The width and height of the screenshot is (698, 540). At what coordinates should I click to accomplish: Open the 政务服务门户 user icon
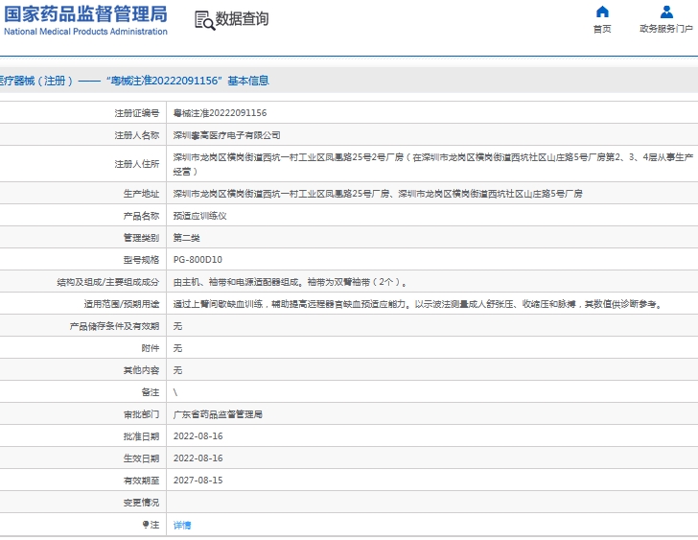[x=666, y=12]
